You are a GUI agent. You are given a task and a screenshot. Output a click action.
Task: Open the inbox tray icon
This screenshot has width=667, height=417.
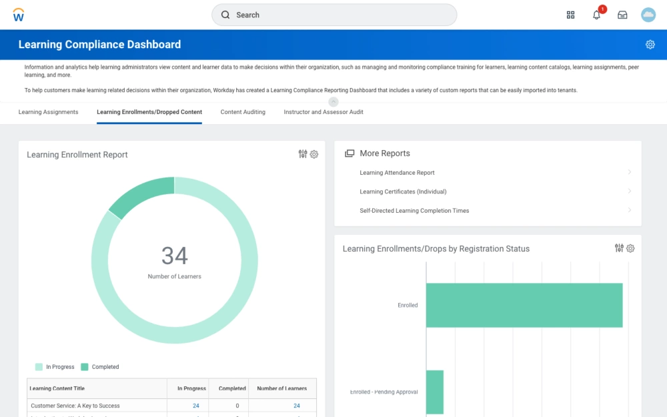[622, 15]
